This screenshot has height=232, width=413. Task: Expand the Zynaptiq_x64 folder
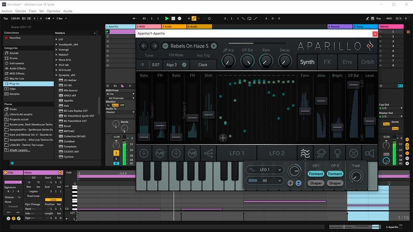tap(56, 75)
